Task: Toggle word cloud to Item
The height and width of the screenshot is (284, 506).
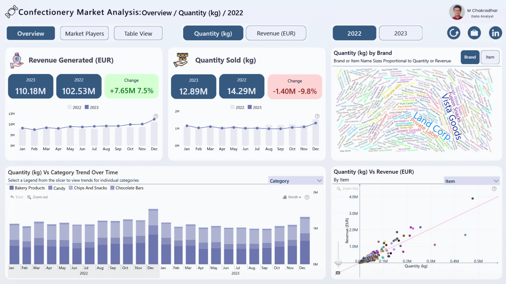Action: pos(490,57)
